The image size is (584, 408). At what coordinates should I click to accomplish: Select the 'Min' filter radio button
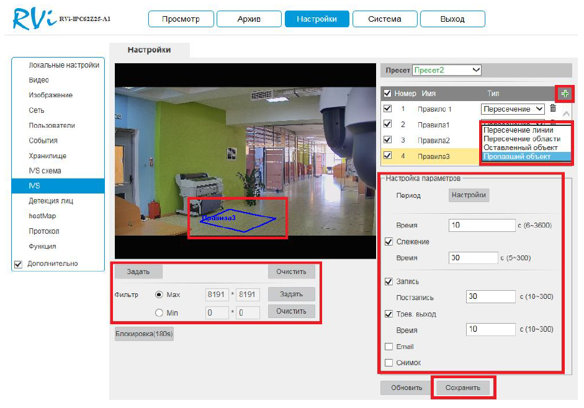[159, 313]
